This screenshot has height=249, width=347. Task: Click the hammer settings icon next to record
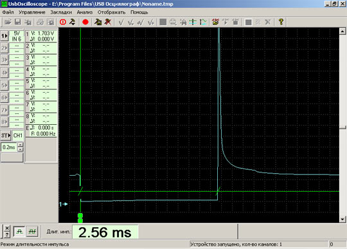point(98,22)
